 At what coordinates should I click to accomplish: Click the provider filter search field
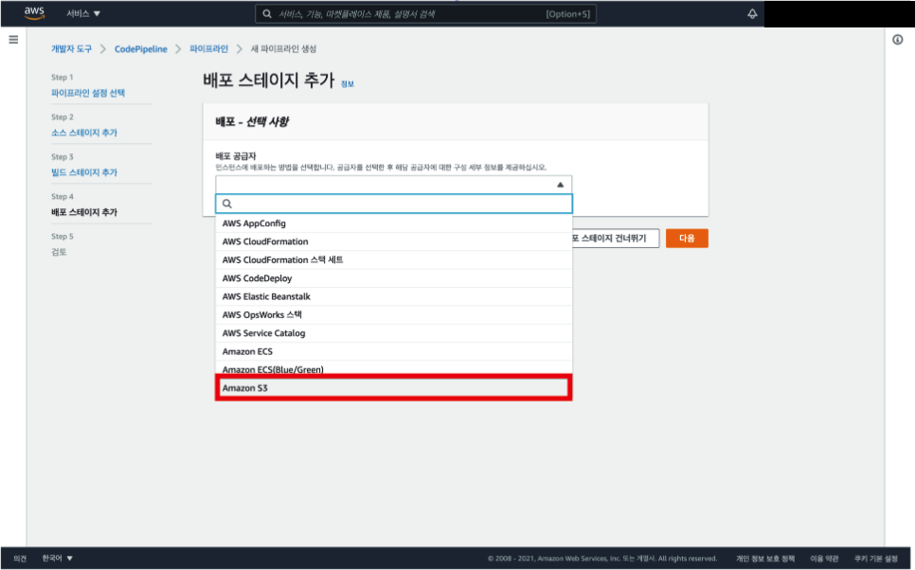[394, 204]
